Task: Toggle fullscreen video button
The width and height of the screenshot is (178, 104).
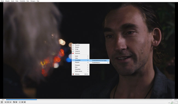Action: [14, 102]
